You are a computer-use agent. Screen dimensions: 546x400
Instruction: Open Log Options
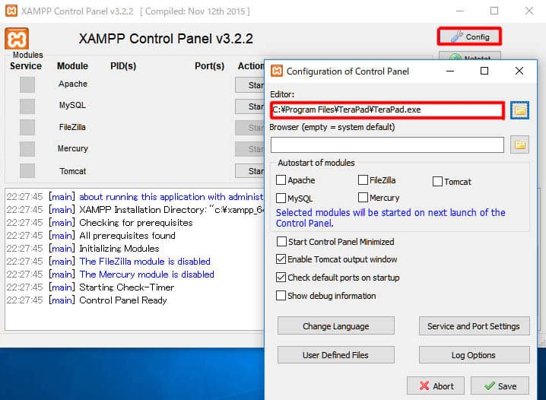(x=475, y=354)
